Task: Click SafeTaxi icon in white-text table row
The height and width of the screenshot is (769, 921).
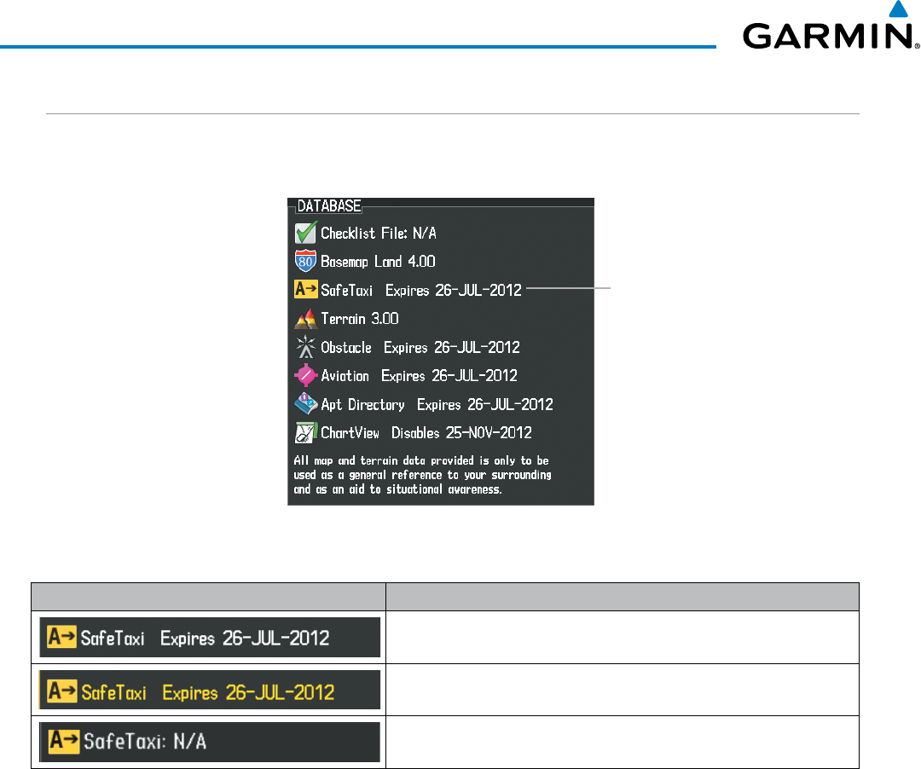Action: [61, 637]
